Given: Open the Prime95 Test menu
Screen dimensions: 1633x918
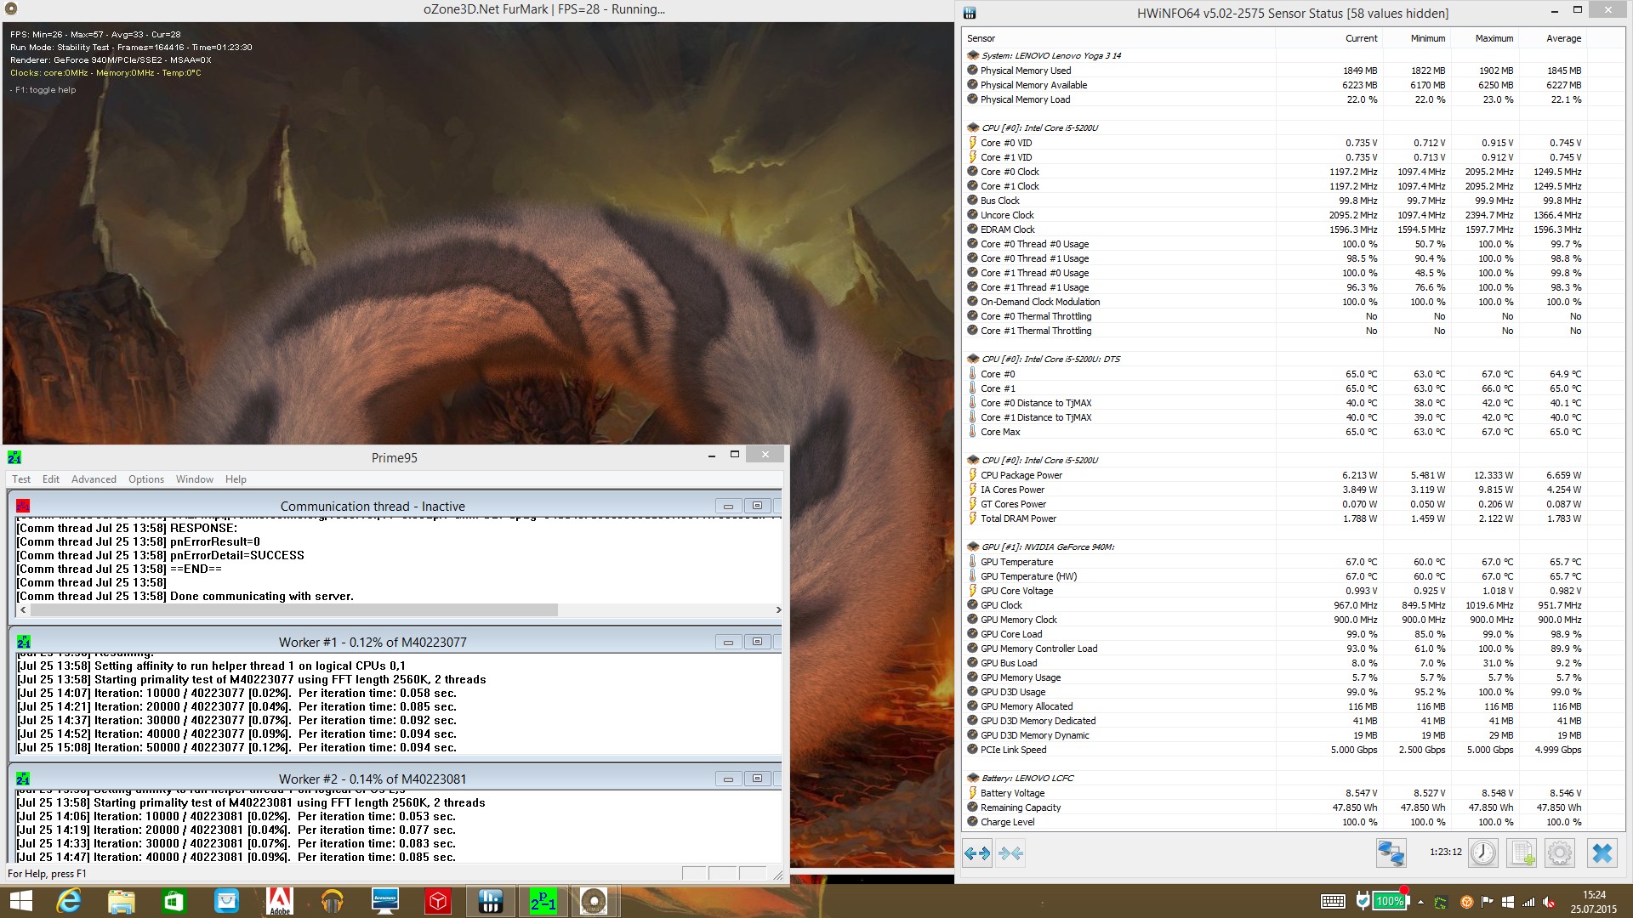Looking at the screenshot, I should pyautogui.click(x=21, y=479).
